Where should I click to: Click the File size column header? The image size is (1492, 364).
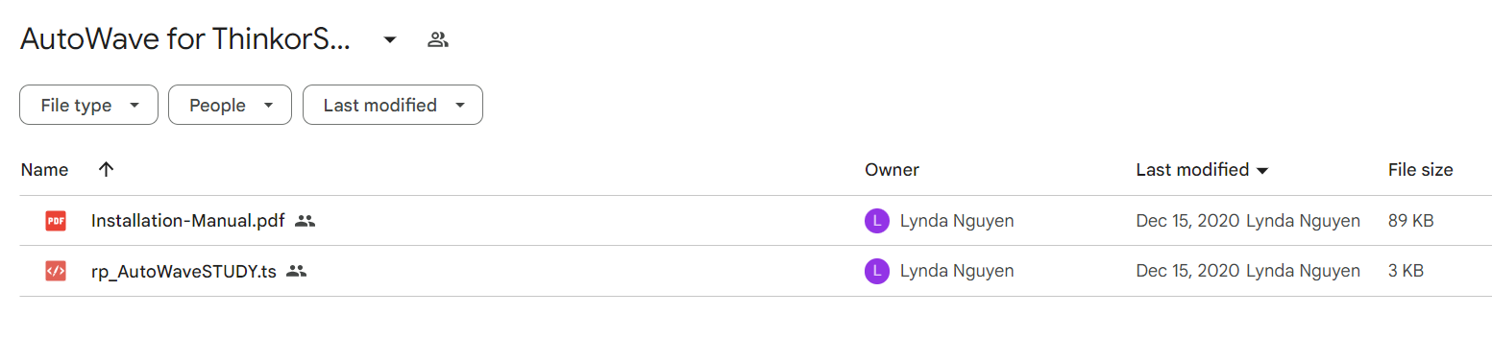coord(1420,170)
